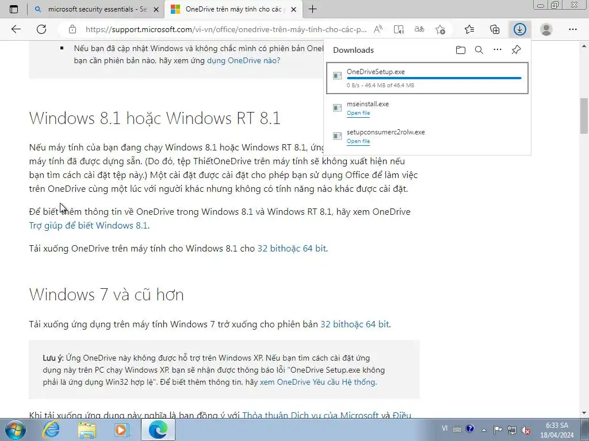Click the Downloads panel title

[x=354, y=50]
